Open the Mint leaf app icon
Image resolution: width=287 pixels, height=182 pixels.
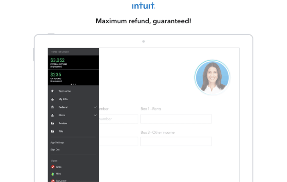pos(53,174)
